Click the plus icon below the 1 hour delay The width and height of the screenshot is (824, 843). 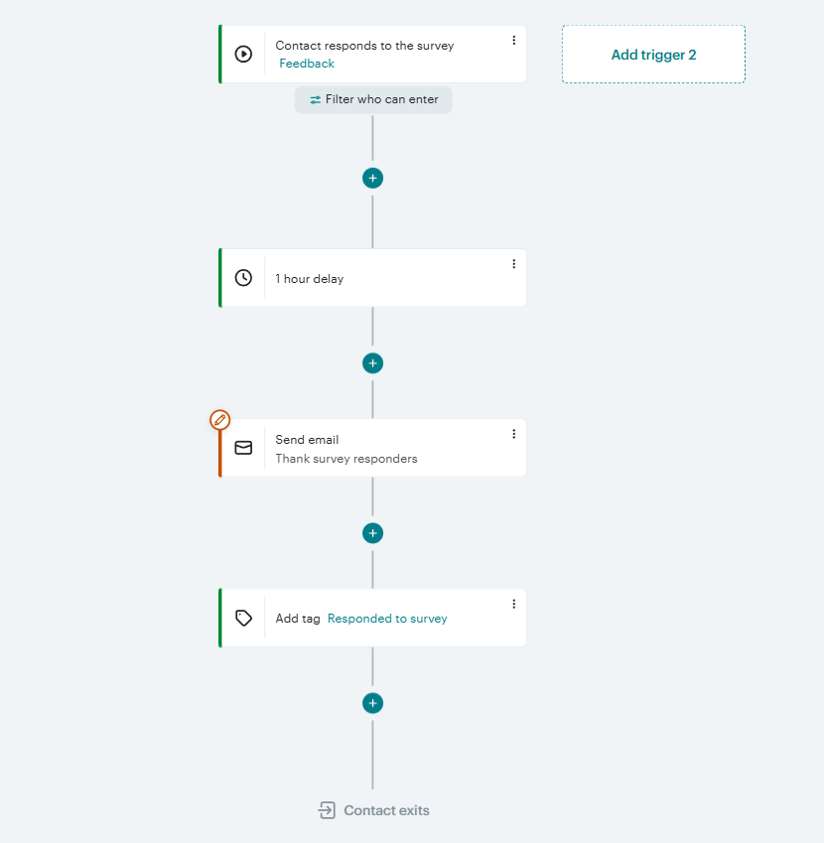tap(372, 362)
